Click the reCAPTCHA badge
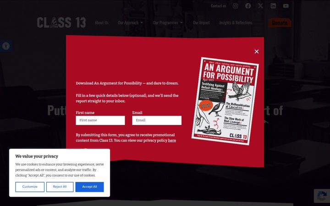Viewport: 330px width, 206px height. pos(322,196)
